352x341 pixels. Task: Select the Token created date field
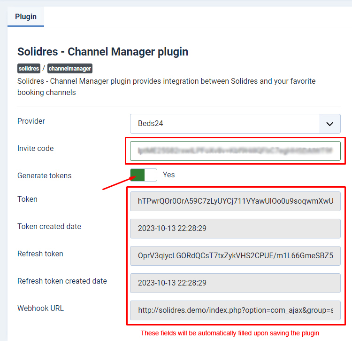coord(235,228)
